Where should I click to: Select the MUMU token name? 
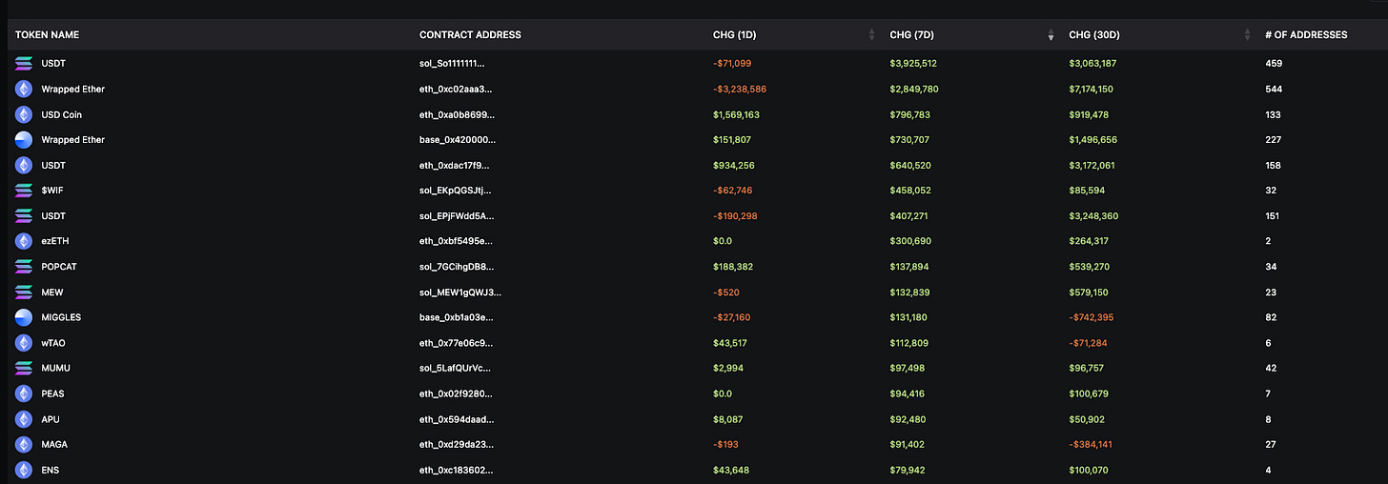55,368
